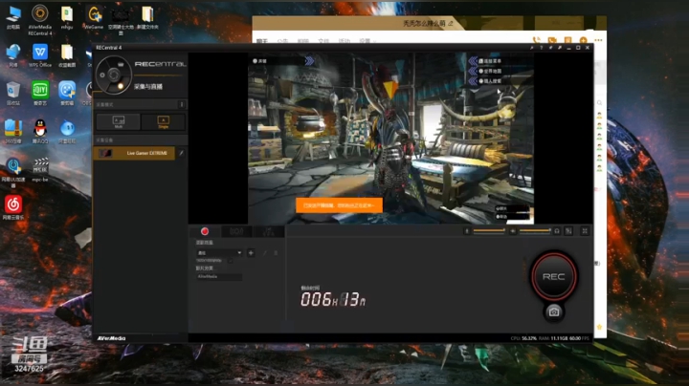Open the WeGame desktop shortcut
Screen dimensions: 689x386
point(94,17)
